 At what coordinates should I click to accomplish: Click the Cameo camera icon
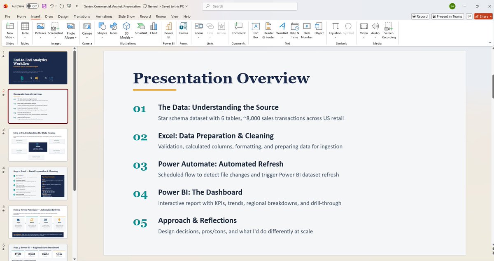[x=87, y=26]
